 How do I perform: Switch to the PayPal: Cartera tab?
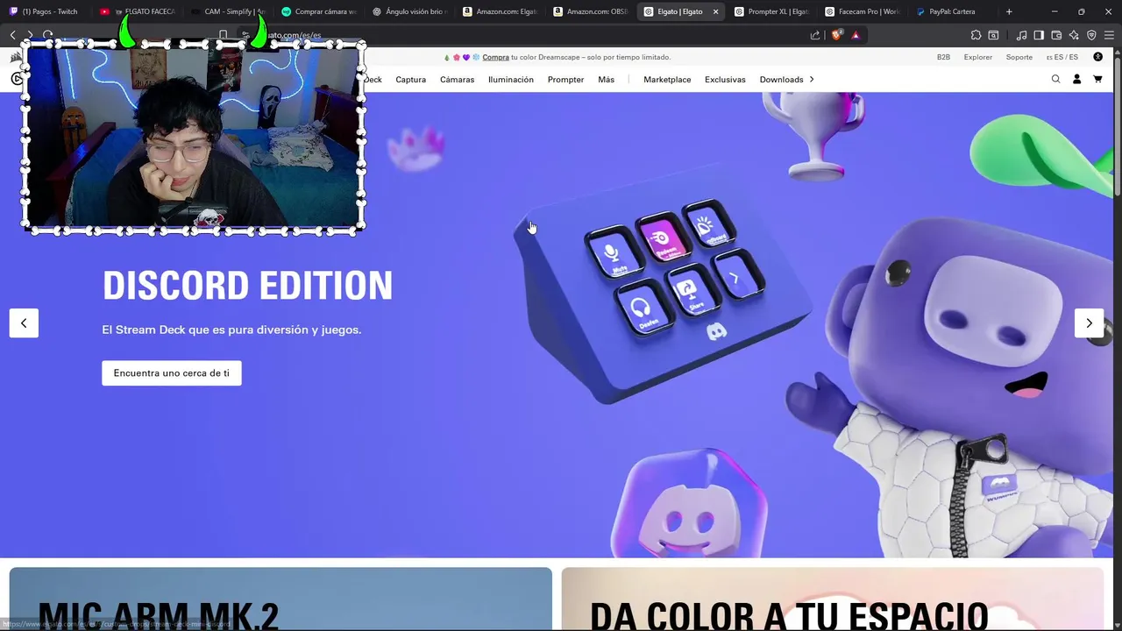(954, 11)
